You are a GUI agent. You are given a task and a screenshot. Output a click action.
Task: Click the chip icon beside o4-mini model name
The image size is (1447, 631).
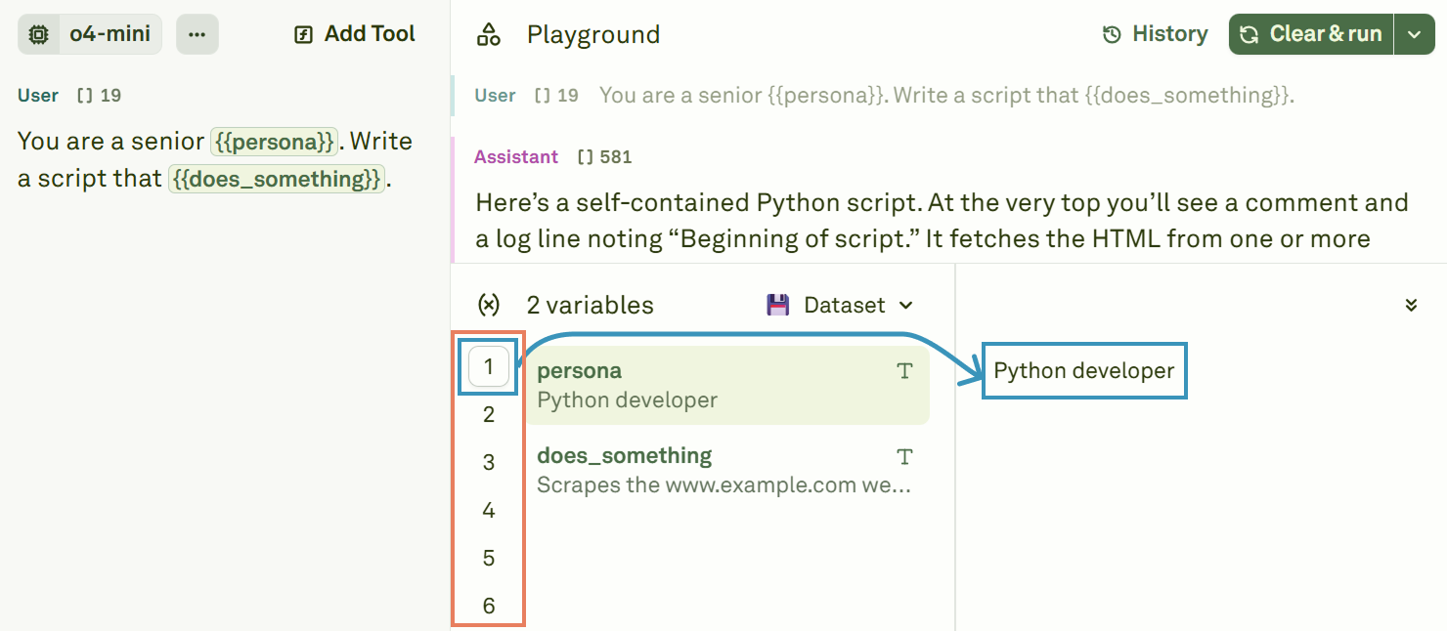click(x=39, y=33)
